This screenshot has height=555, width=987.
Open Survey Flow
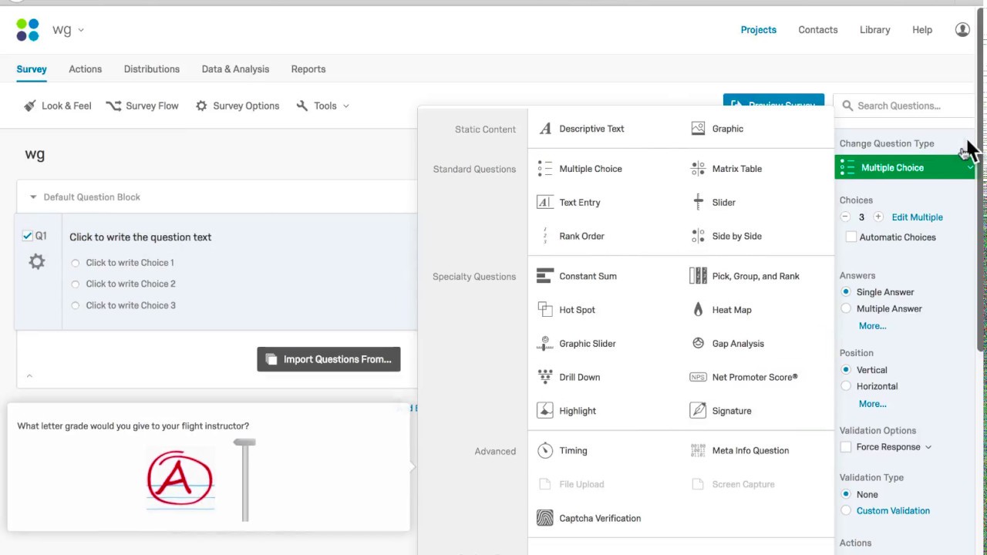(142, 106)
